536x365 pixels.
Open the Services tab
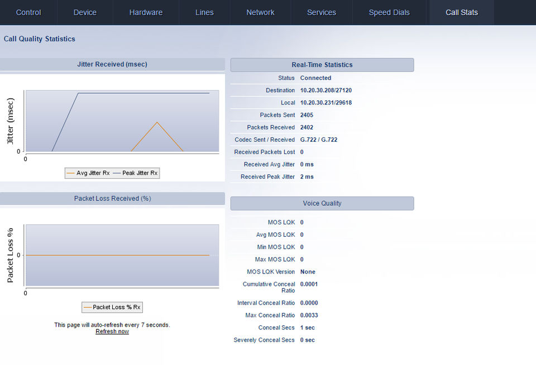[x=322, y=12]
